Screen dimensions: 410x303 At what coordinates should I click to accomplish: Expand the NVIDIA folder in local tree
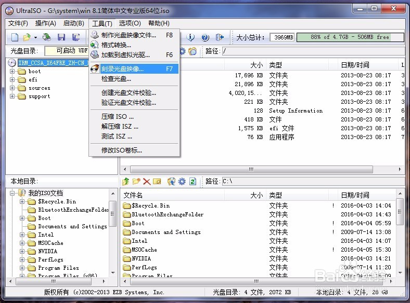pyautogui.click(x=22, y=251)
